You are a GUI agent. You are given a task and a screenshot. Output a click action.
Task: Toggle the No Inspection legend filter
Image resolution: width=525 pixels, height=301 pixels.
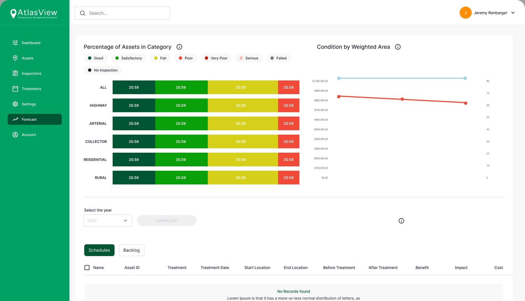tap(103, 70)
